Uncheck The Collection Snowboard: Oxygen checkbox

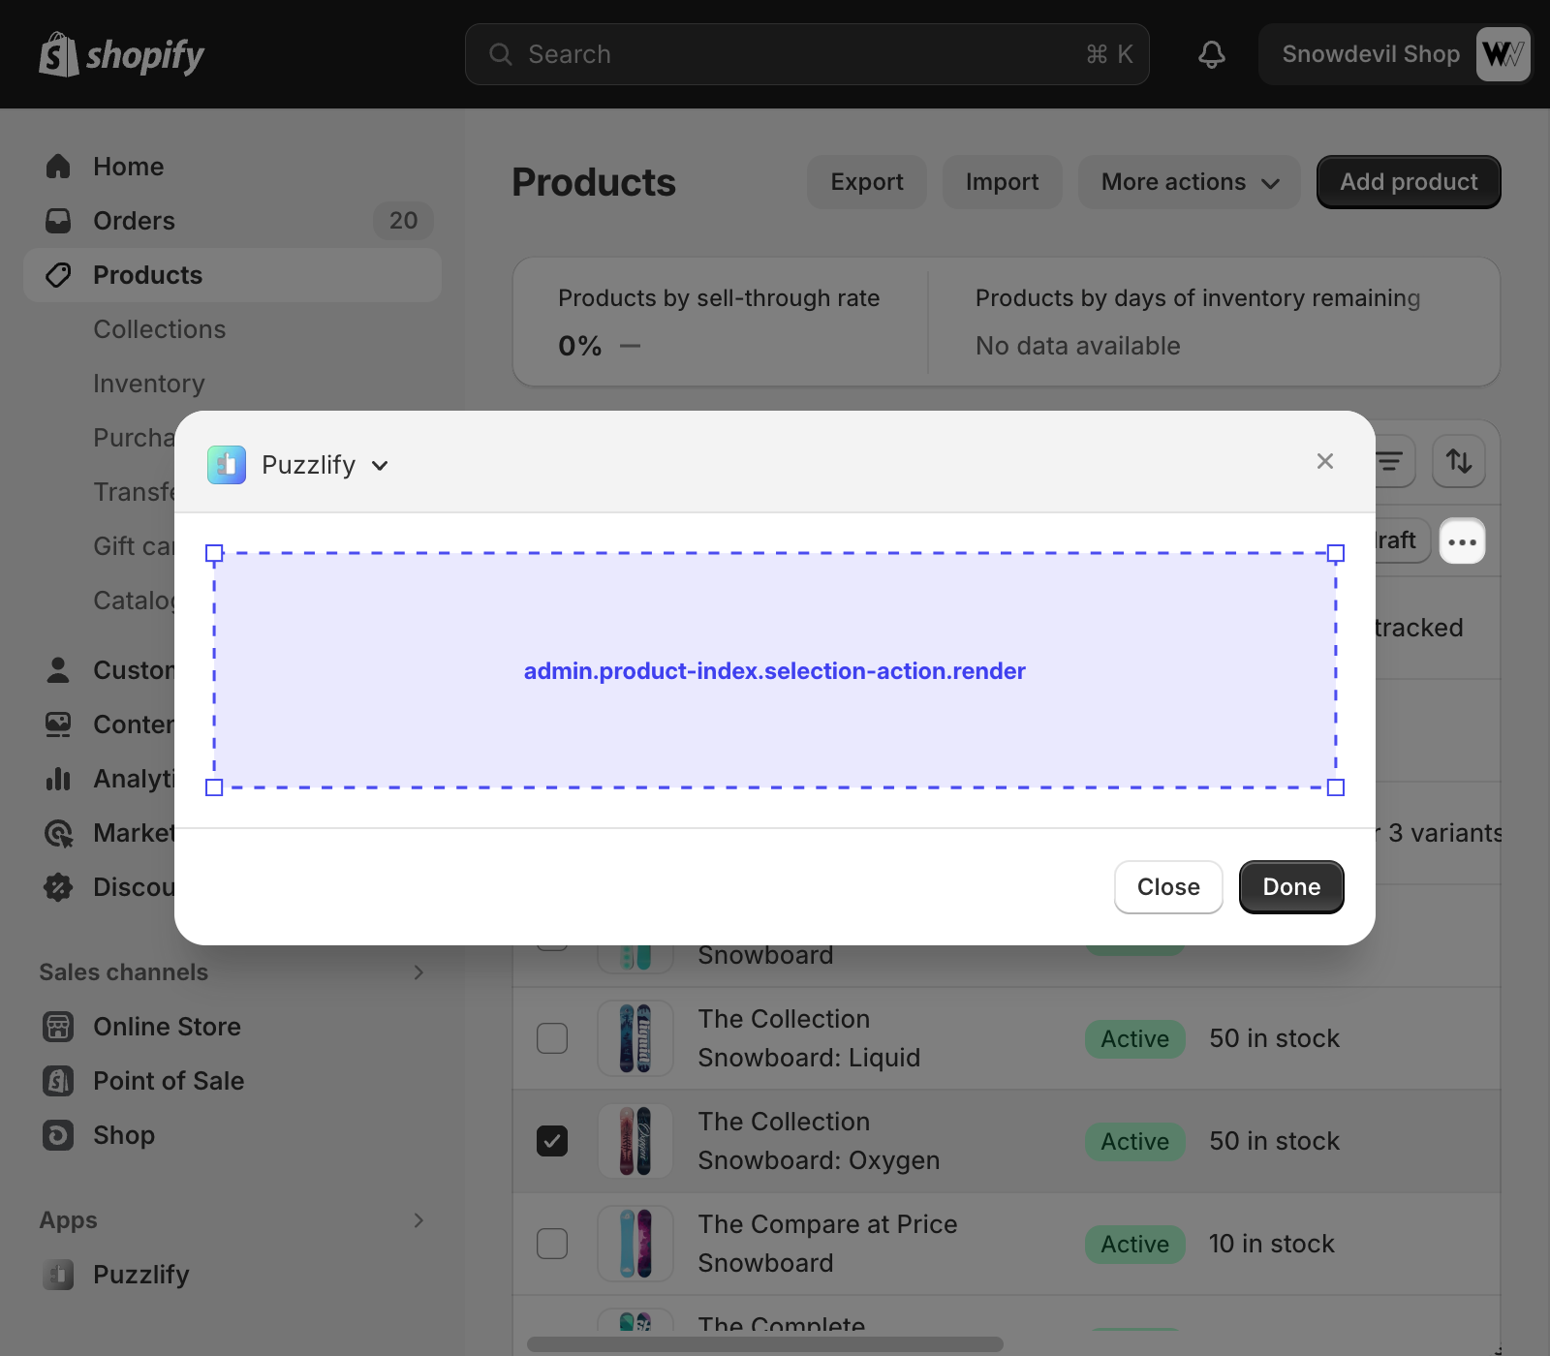point(552,1141)
